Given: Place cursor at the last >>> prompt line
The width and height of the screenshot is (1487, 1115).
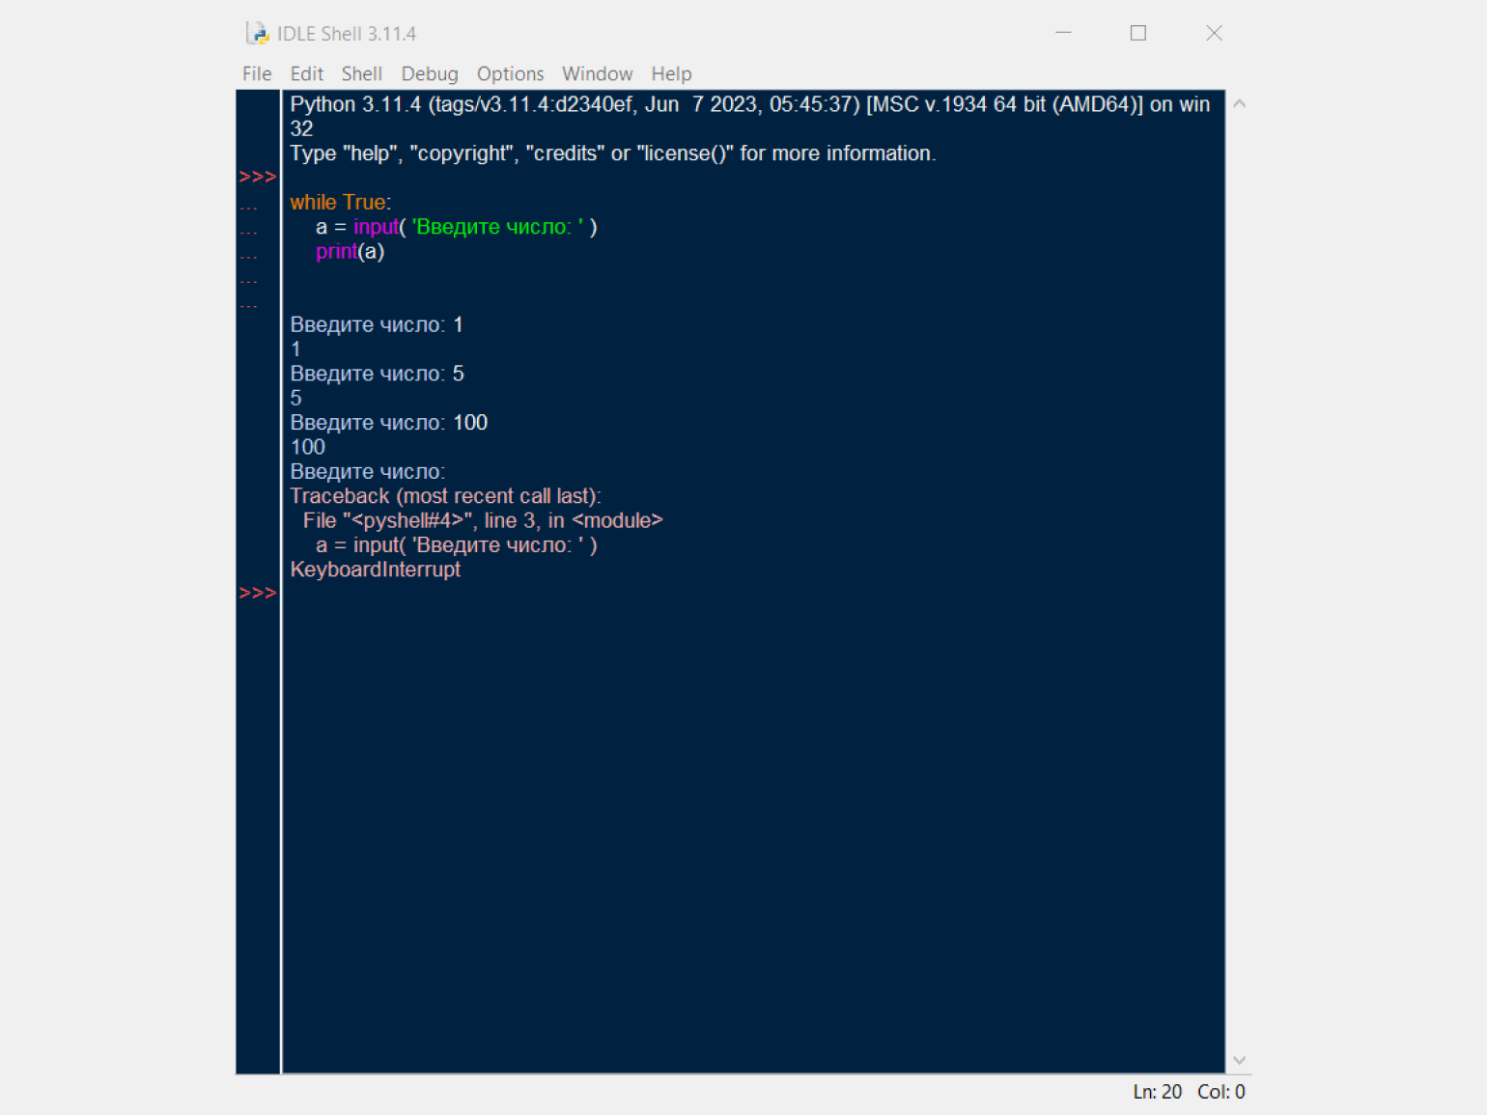Looking at the screenshot, I should [753, 594].
